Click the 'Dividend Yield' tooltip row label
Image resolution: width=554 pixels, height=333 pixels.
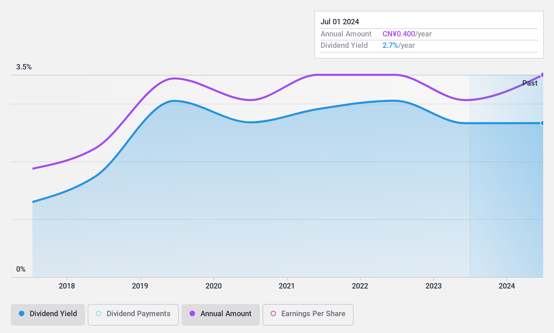pos(344,46)
